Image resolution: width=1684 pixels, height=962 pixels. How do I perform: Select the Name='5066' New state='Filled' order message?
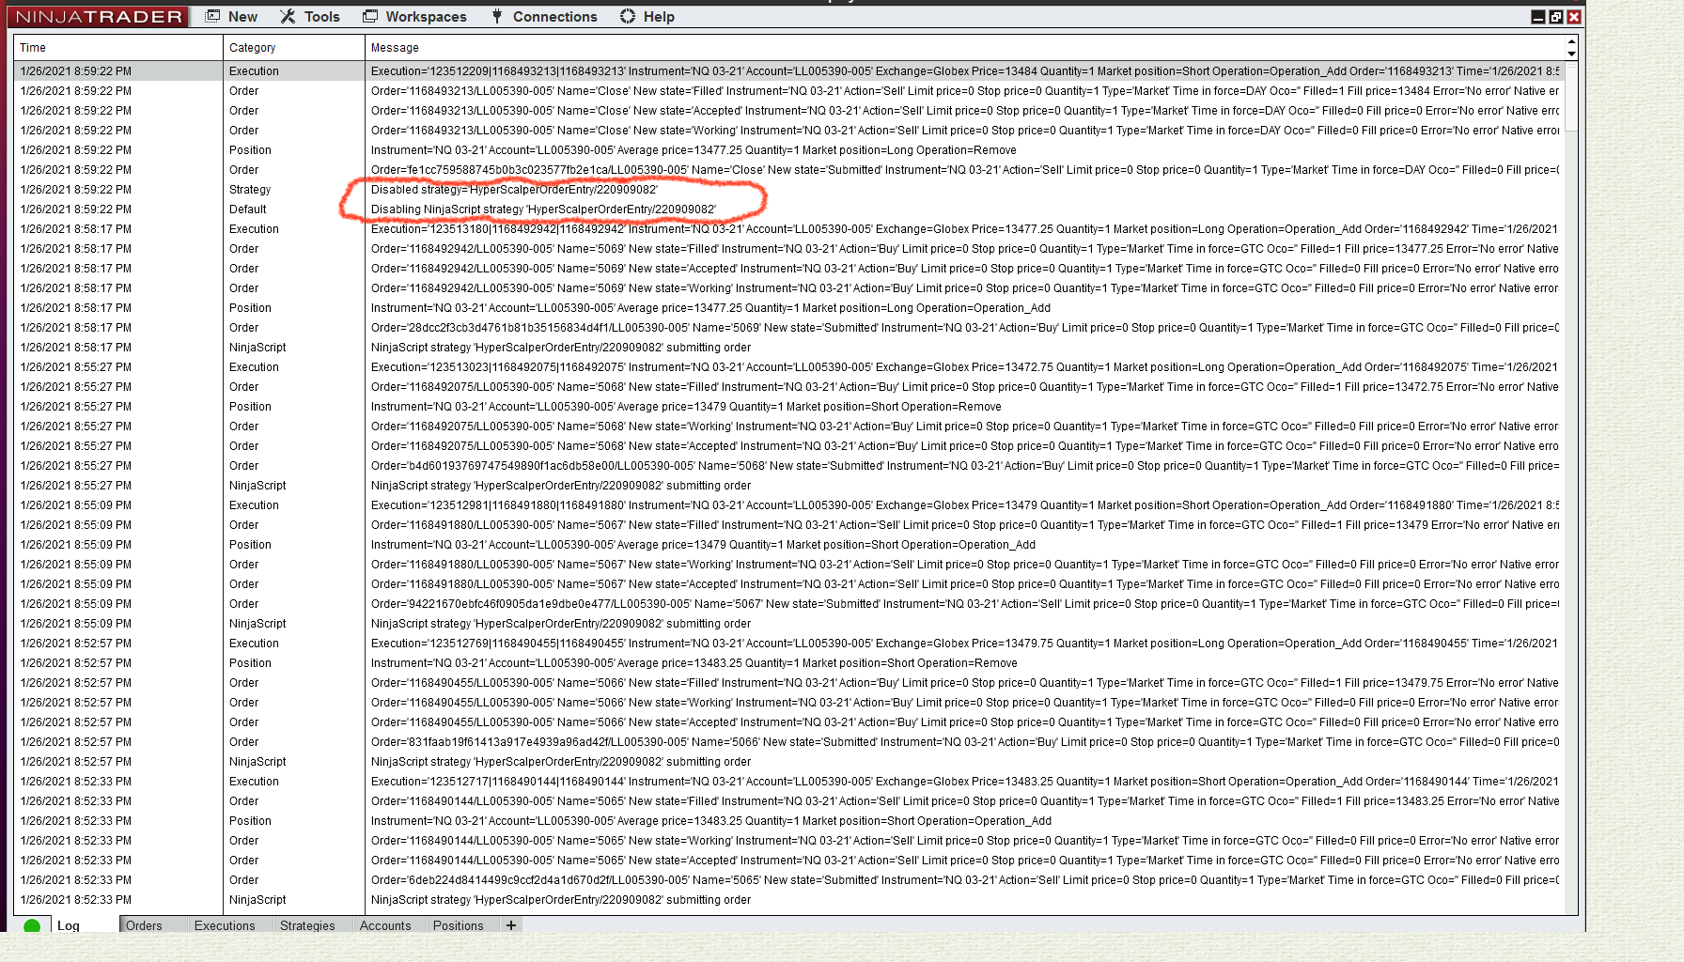(x=965, y=683)
